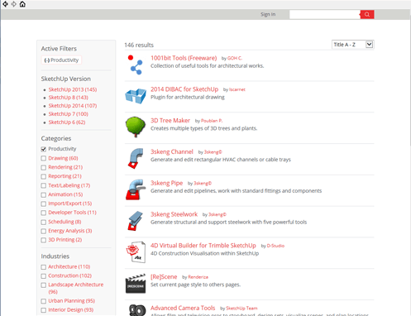Open 4D Virtual Builder for Trimble SketchUp
Viewport: 411px width, 316px height.
[x=203, y=246]
